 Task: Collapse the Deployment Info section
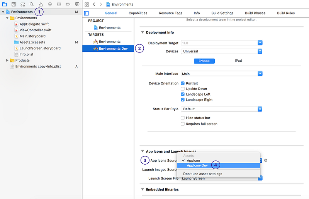143,32
